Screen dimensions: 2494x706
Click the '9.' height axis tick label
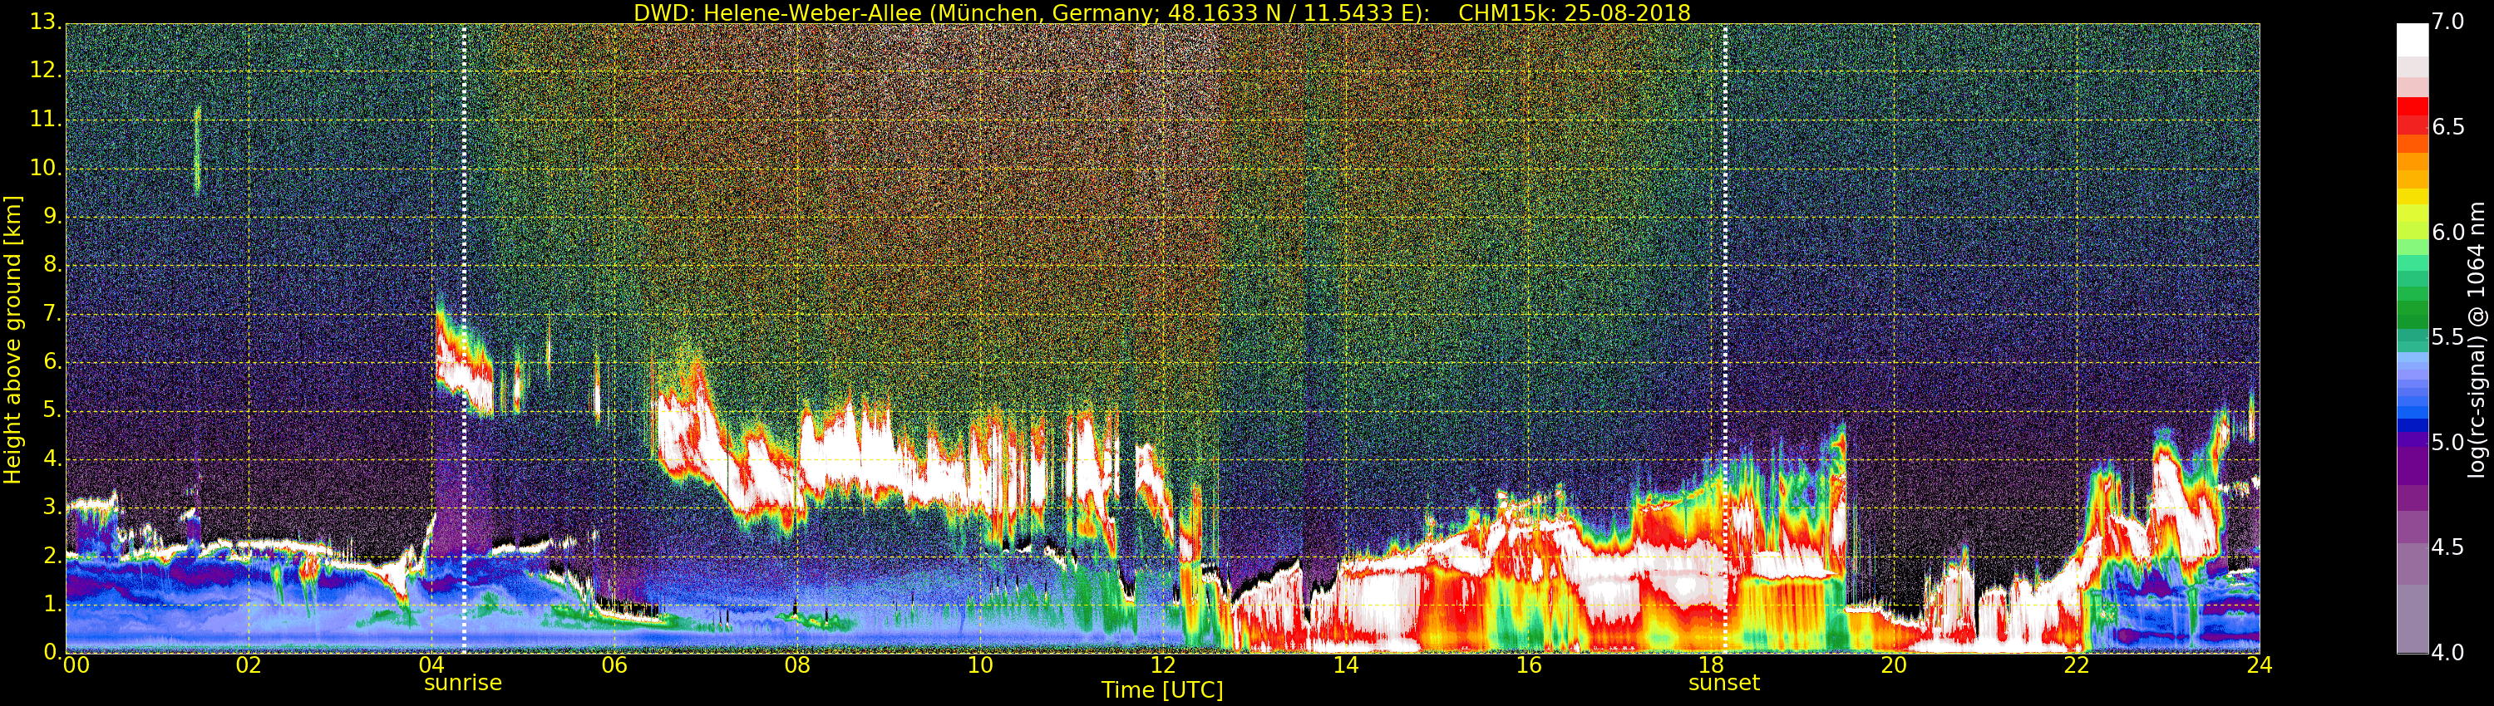(52, 216)
